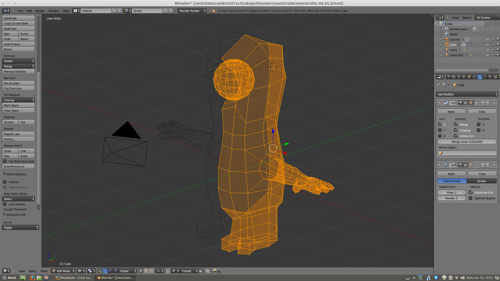Open the Add Modifier dropdown
The image size is (500, 281).
click(467, 94)
